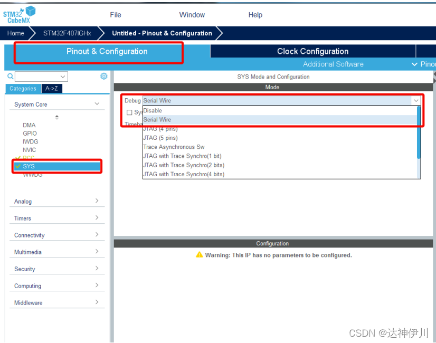Collapse the System Core category
The width and height of the screenshot is (436, 343).
tap(97, 103)
